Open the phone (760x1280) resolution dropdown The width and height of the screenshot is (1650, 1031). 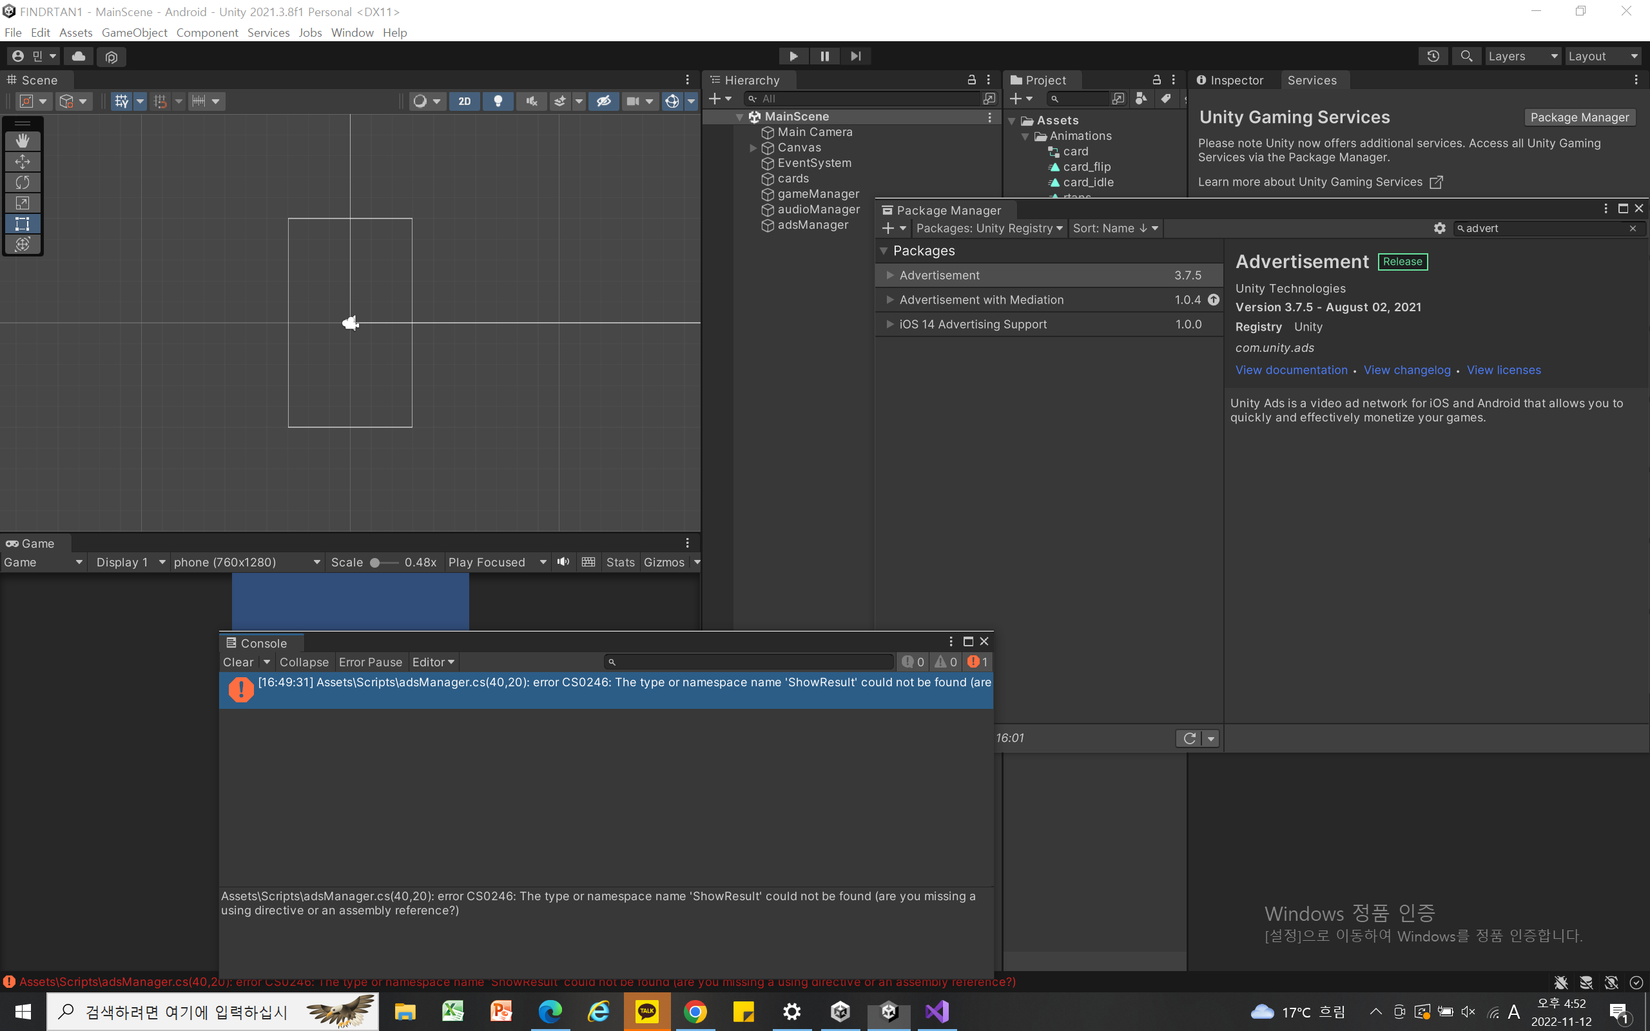point(247,562)
